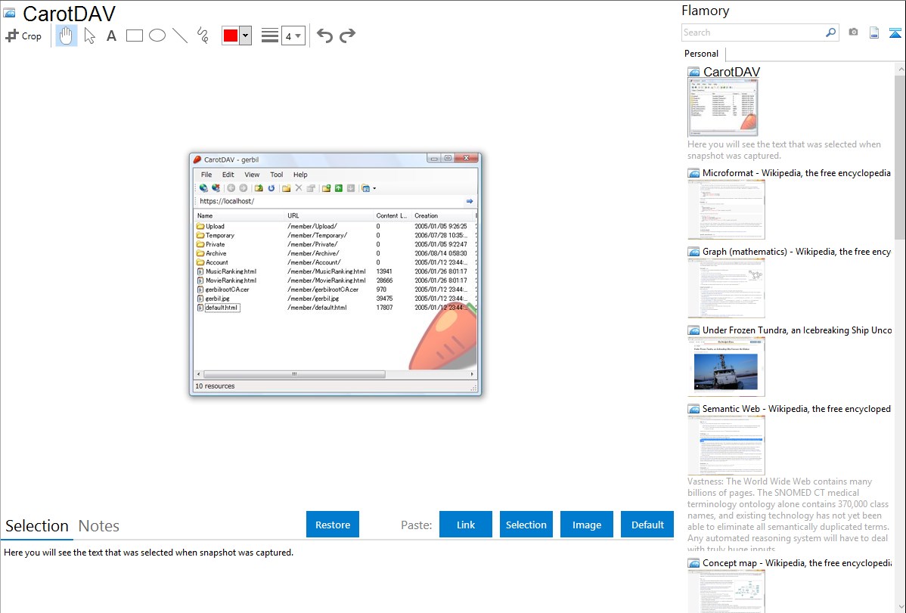Viewport: 906px width, 613px height.
Task: Open the File menu in CarotDAV window
Action: (206, 175)
